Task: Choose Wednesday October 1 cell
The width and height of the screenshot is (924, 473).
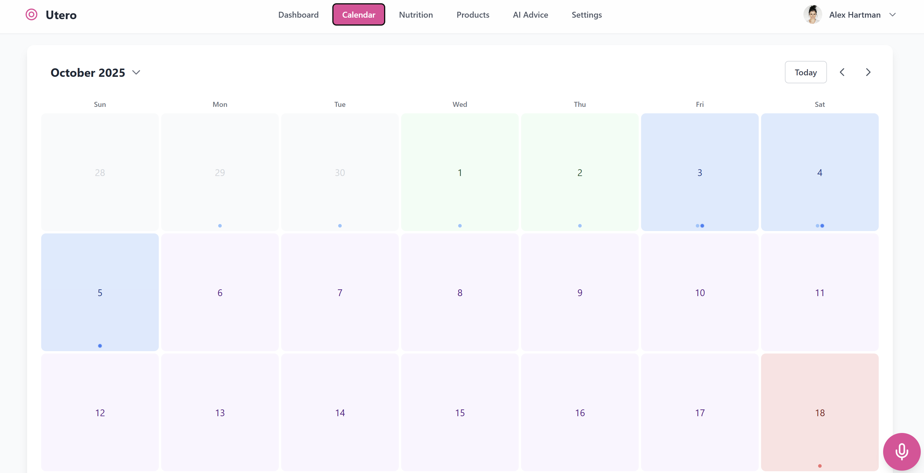Action: (x=459, y=172)
